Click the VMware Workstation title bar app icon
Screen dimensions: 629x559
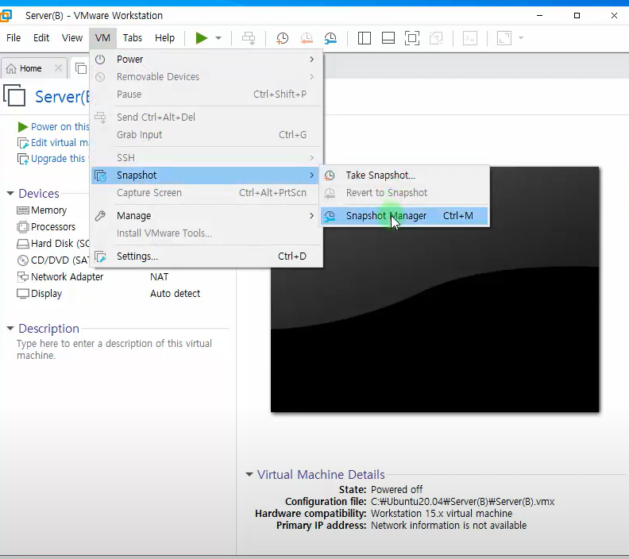pyautogui.click(x=6, y=16)
